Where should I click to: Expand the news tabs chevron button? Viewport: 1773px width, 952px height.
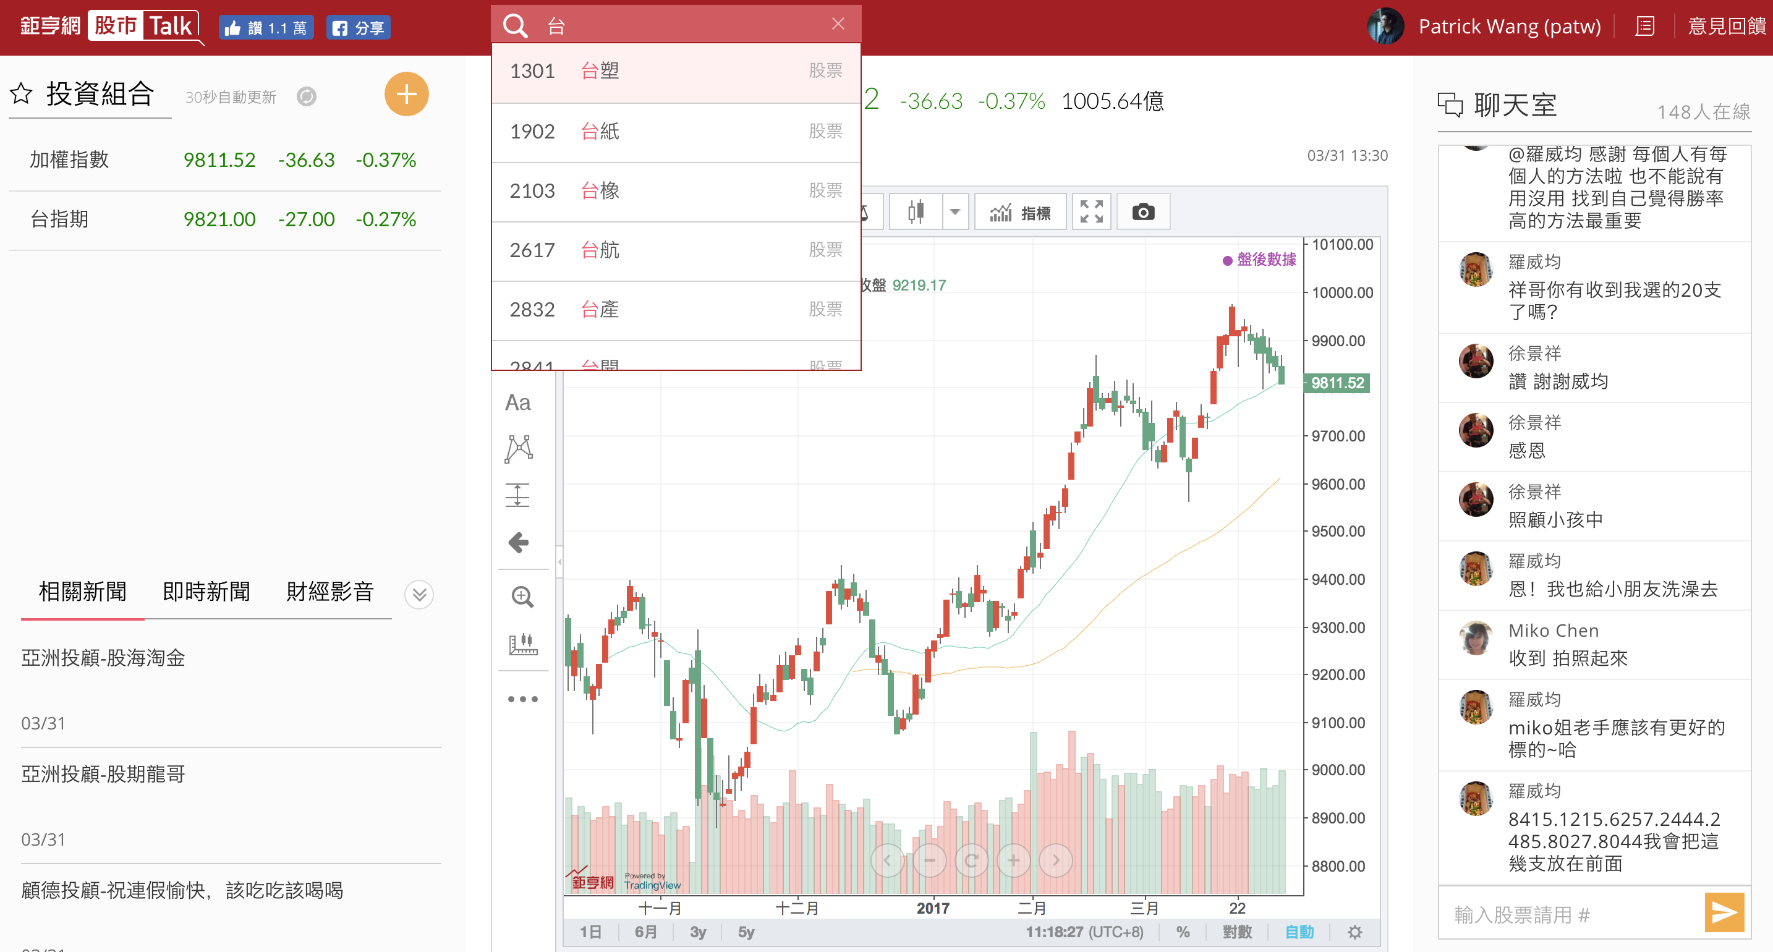tap(419, 594)
